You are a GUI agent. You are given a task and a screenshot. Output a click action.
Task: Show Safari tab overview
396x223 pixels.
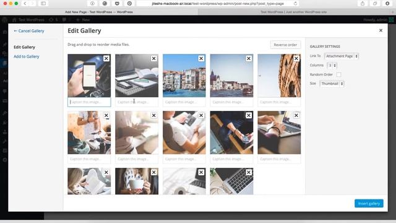point(375,4)
